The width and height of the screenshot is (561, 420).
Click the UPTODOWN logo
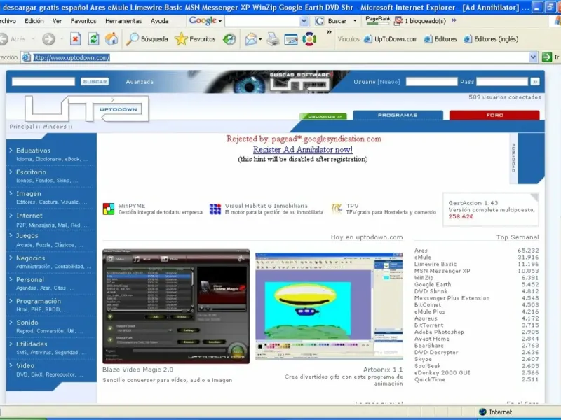pyautogui.click(x=87, y=108)
